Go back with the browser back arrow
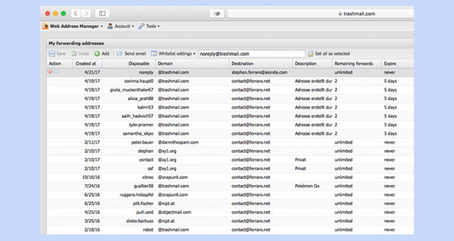The image size is (454, 241). pos(76,14)
